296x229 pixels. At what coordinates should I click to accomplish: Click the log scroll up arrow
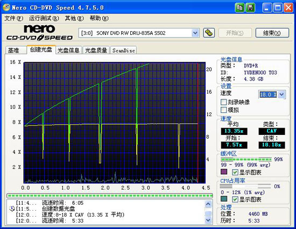click(x=208, y=204)
